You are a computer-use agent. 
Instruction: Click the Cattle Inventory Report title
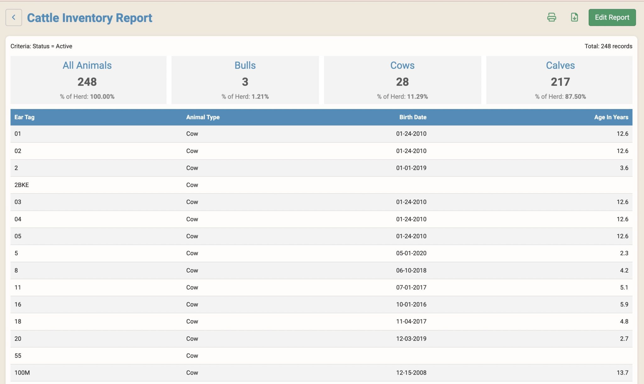click(x=90, y=18)
